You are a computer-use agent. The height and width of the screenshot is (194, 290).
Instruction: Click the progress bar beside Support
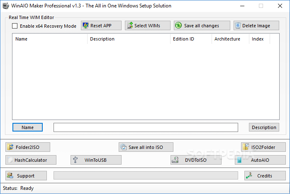pos(146,175)
